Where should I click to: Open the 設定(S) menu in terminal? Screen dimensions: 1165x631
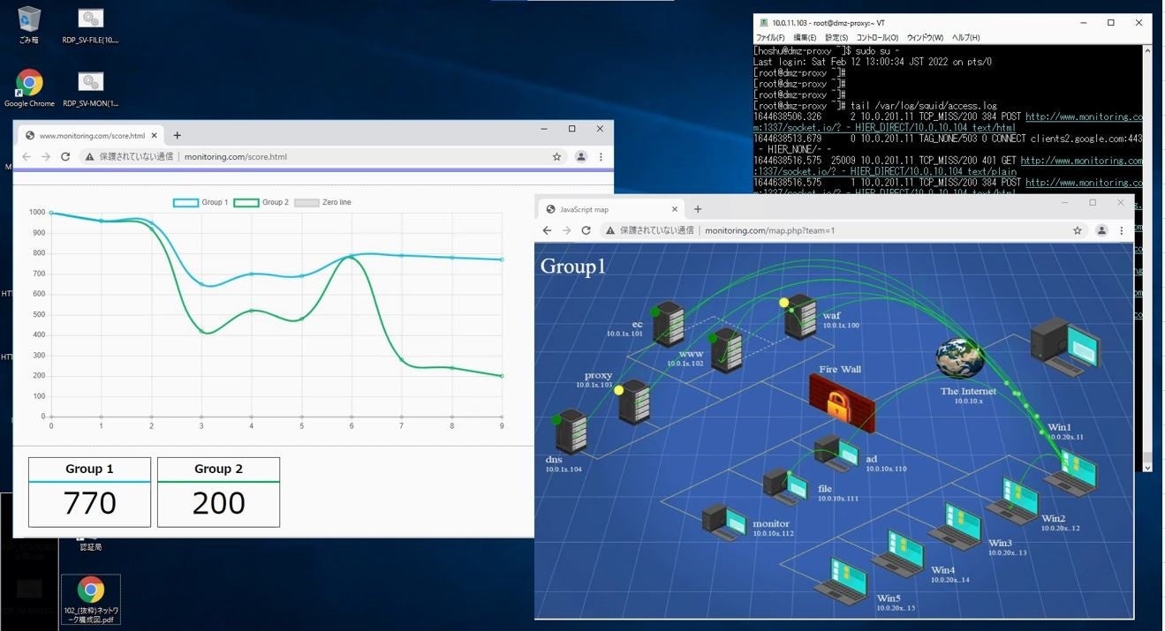pos(836,38)
